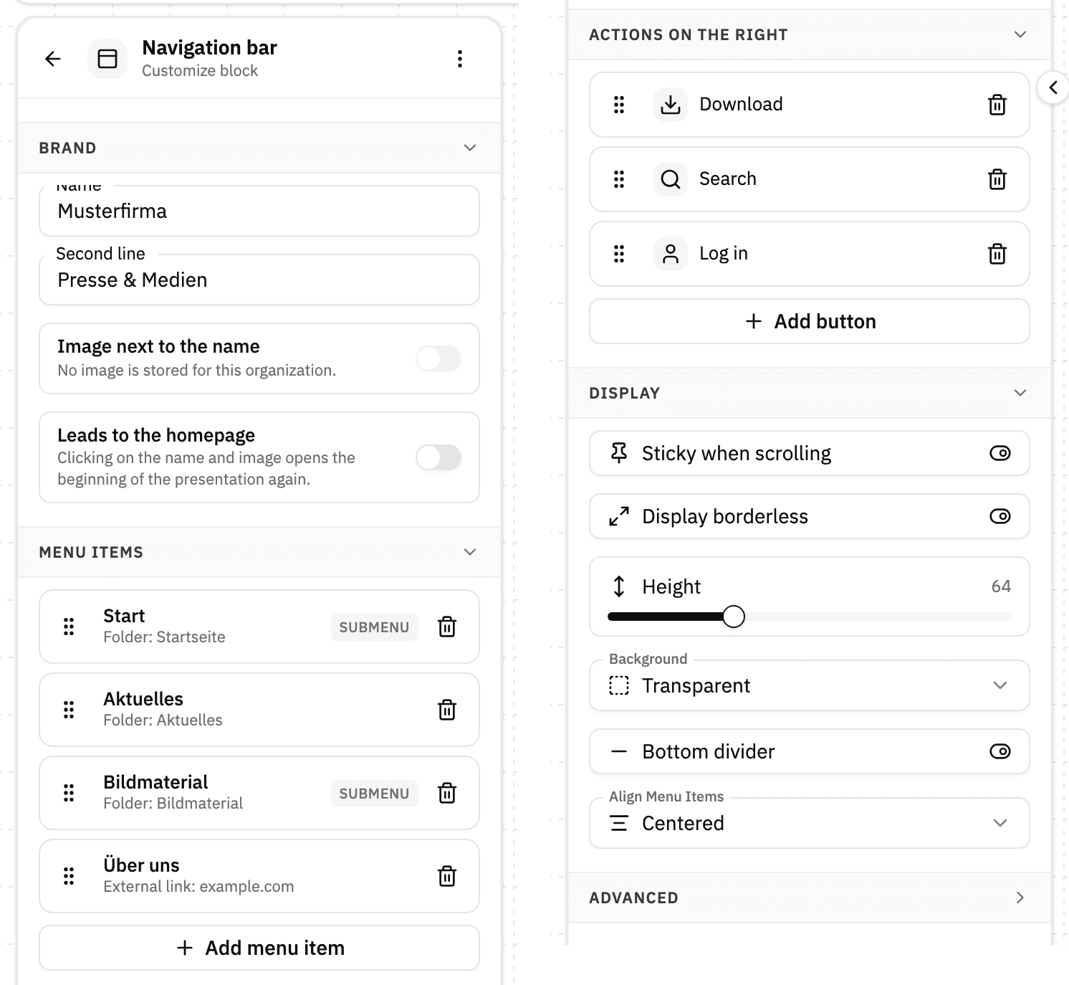Grab the drag handle for Log in
This screenshot has height=985, width=1069.
pos(619,254)
